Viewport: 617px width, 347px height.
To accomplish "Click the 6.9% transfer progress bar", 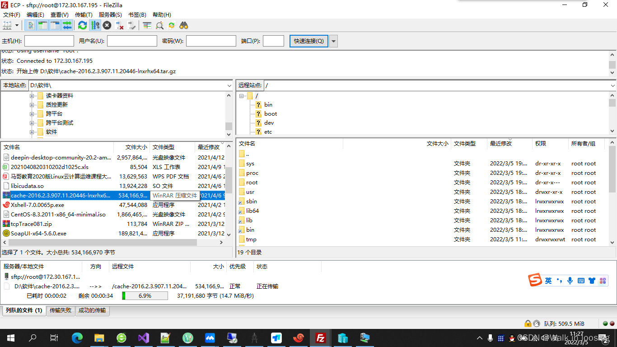I will (x=145, y=296).
